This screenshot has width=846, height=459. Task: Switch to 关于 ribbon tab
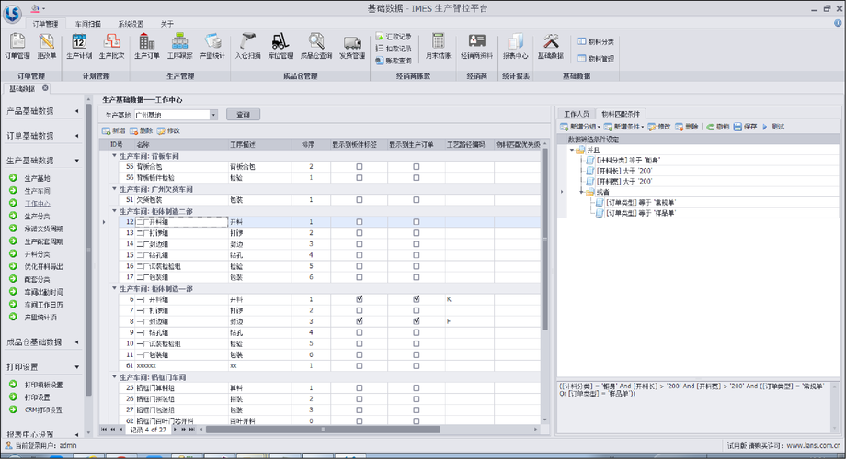[166, 24]
